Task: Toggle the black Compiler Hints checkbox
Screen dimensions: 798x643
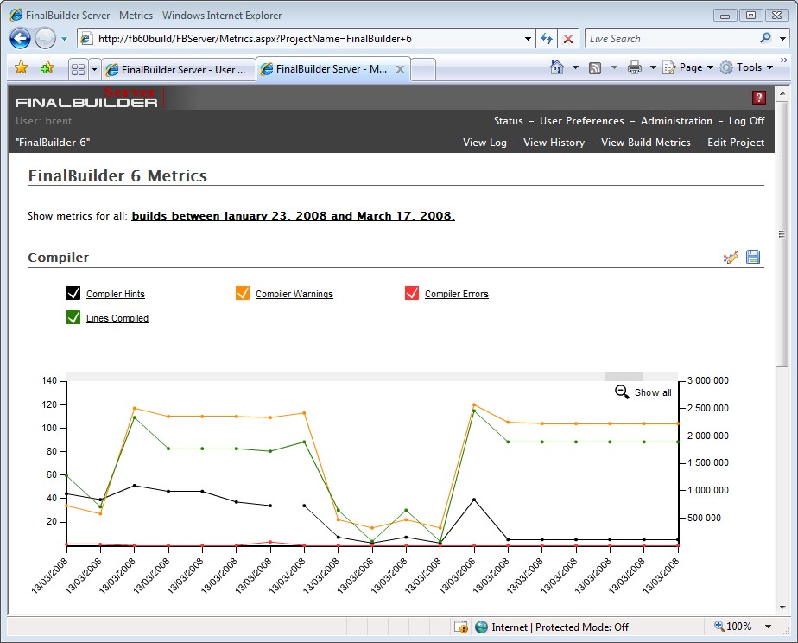Action: [73, 293]
